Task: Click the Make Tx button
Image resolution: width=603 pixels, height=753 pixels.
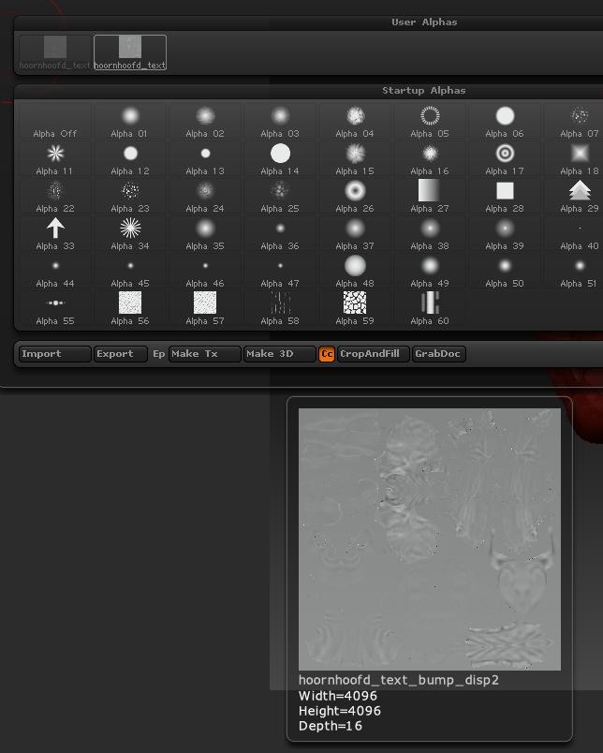Action: click(x=204, y=354)
